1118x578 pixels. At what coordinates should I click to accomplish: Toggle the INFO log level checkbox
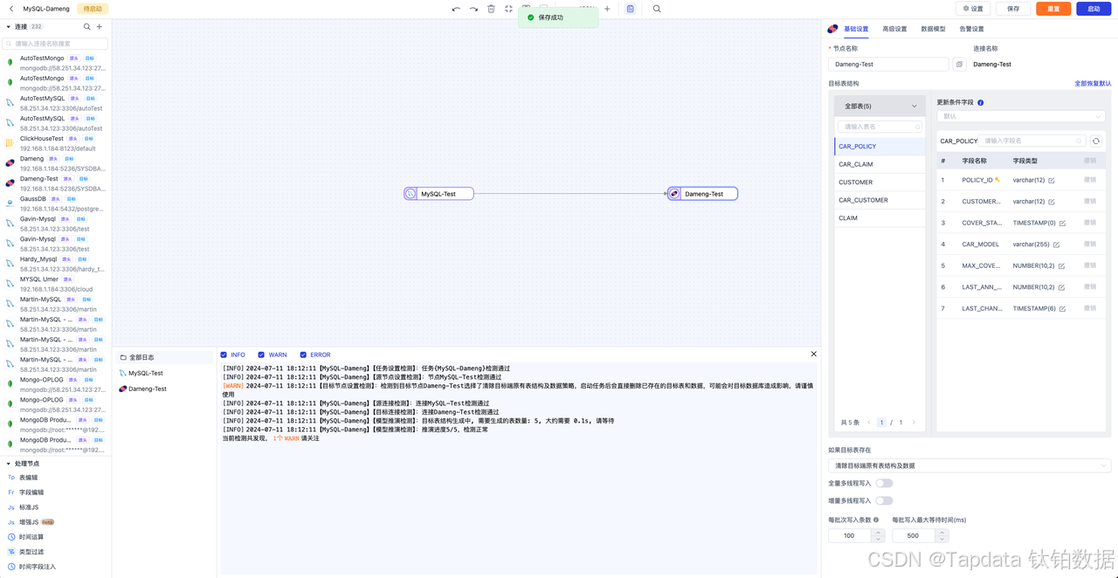[x=224, y=355]
